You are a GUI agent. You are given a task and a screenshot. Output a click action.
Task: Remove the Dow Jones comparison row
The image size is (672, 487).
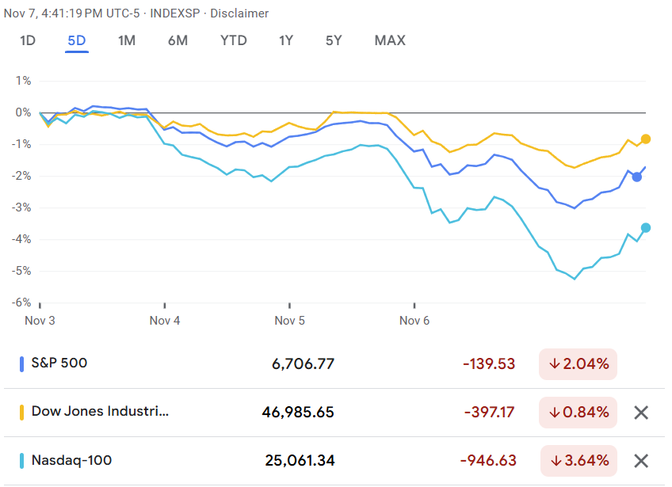click(641, 413)
